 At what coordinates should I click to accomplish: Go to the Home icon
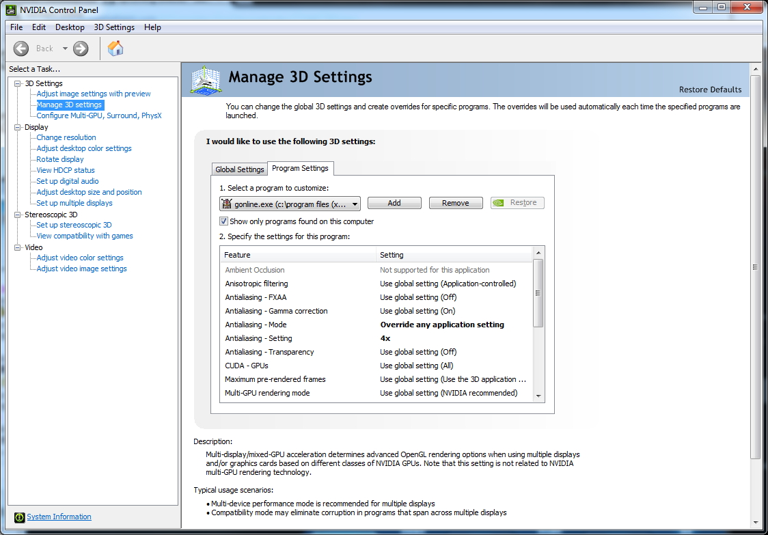coord(115,48)
